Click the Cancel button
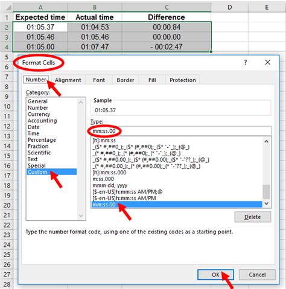286x289 pixels. (x=257, y=275)
